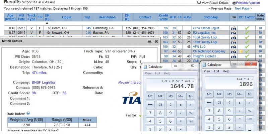Sort results by Credit Score column

coord(163,17)
